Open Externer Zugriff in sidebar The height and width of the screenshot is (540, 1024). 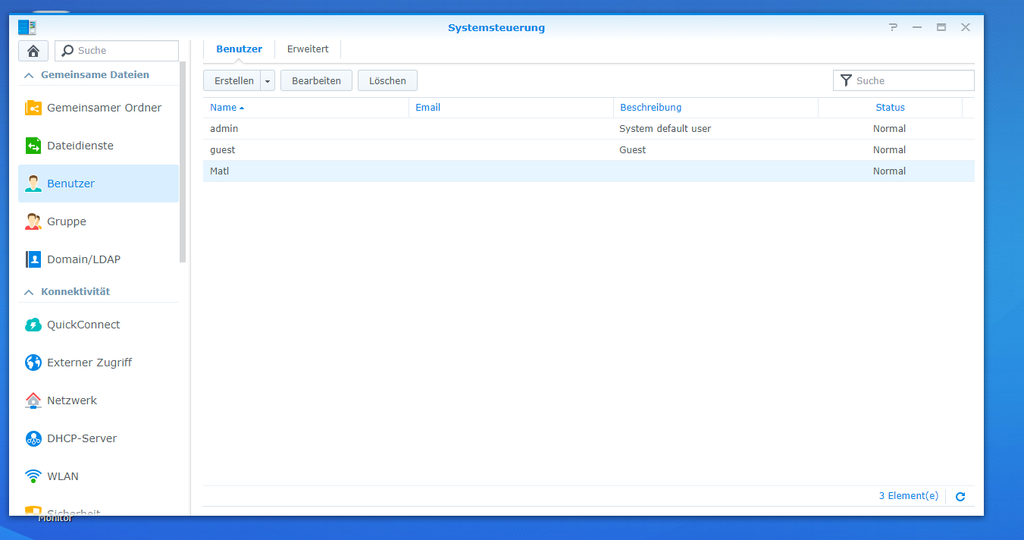[99, 363]
